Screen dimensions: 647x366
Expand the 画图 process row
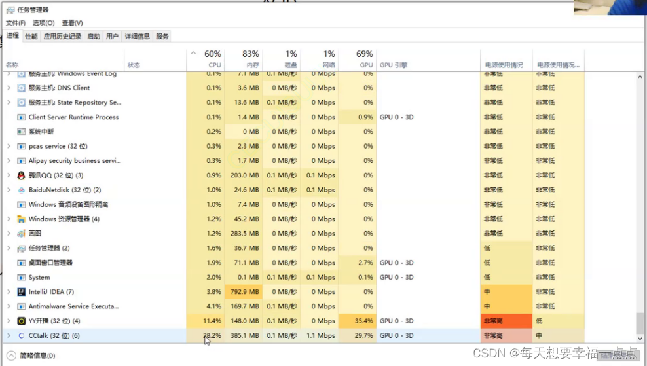9,234
